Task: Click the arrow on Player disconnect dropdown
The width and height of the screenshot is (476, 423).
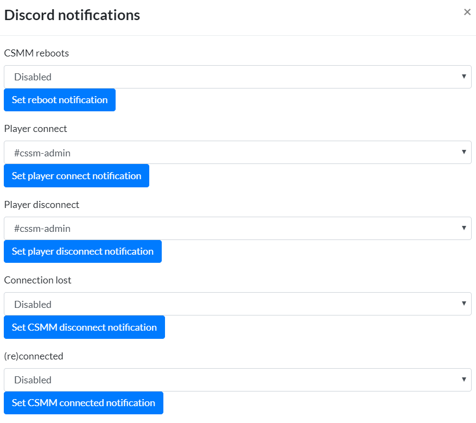Action: point(464,228)
